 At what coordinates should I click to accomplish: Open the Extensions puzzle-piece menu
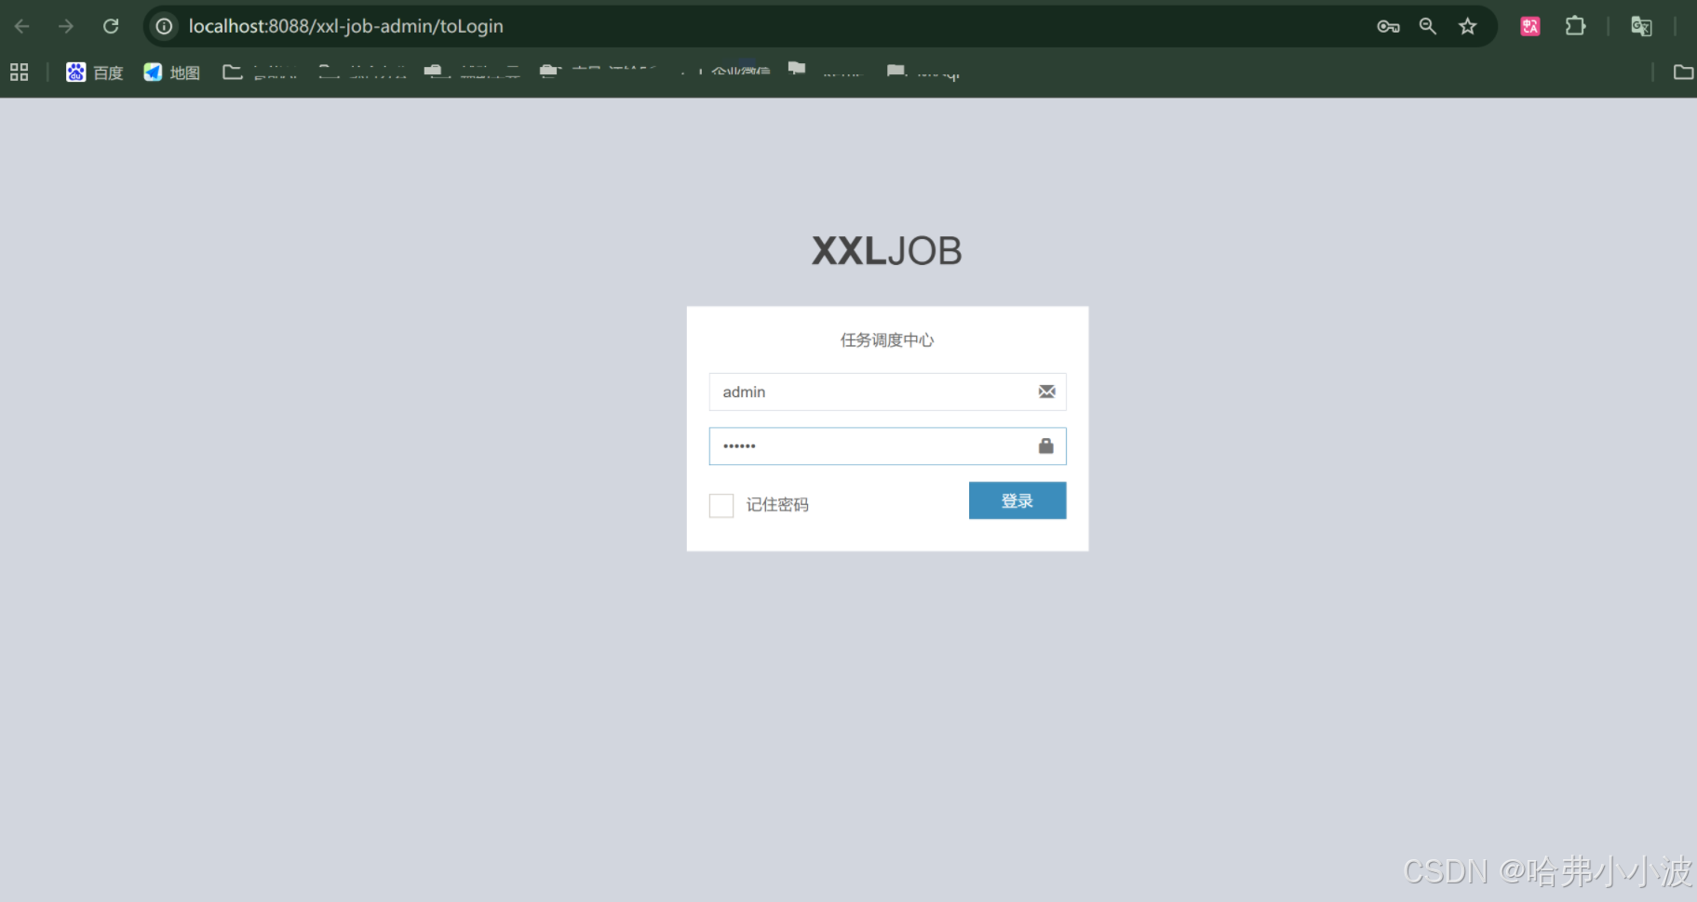click(x=1575, y=26)
